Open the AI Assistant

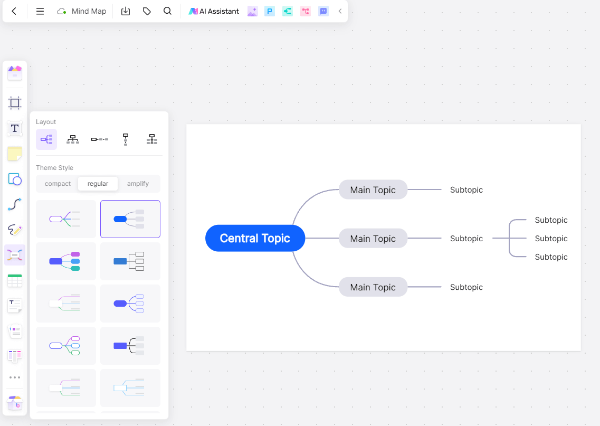coord(213,11)
